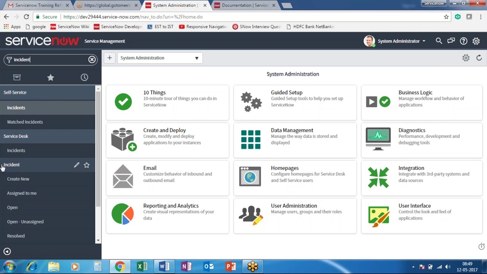
Task: Open ServiceNow Wiki bookmark
Action: [70, 27]
